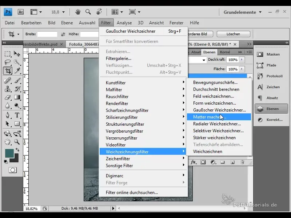This screenshot has width=291, height=218.
Task: Select the Clone Stamp tool
Action: (7, 89)
